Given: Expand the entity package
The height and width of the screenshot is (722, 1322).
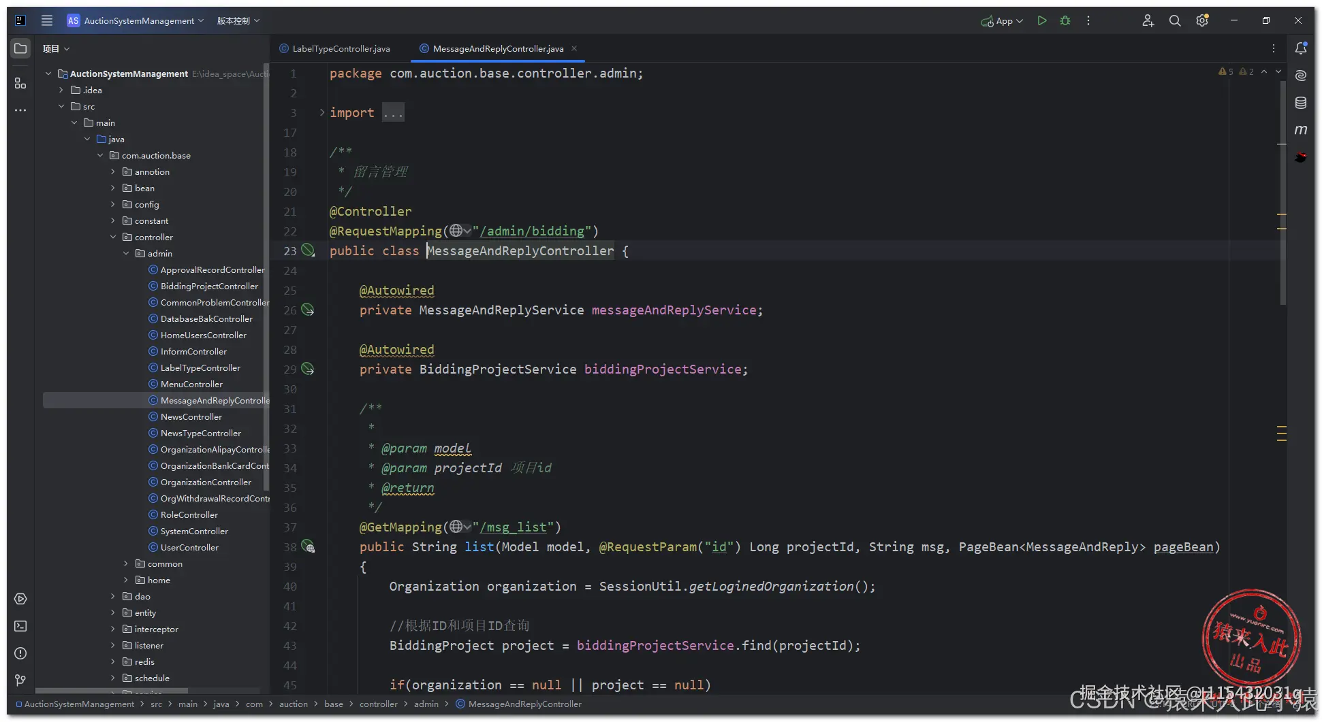Looking at the screenshot, I should [x=113, y=612].
